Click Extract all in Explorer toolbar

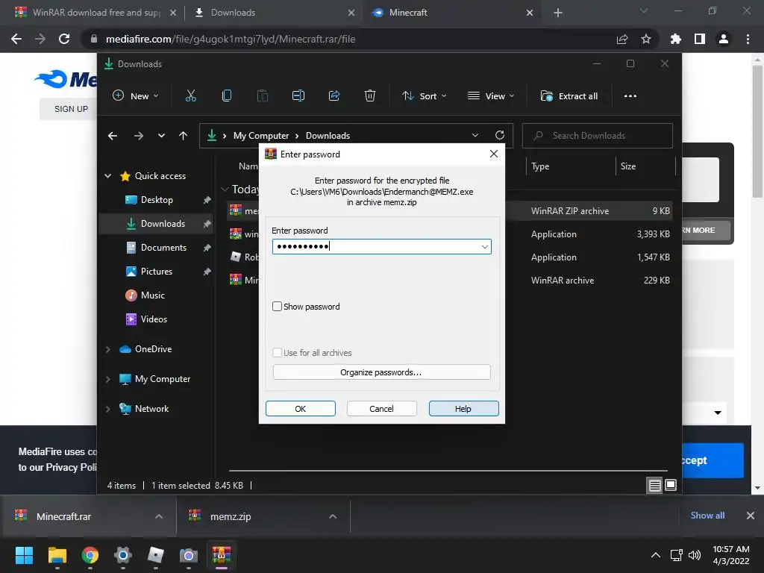pyautogui.click(x=569, y=96)
